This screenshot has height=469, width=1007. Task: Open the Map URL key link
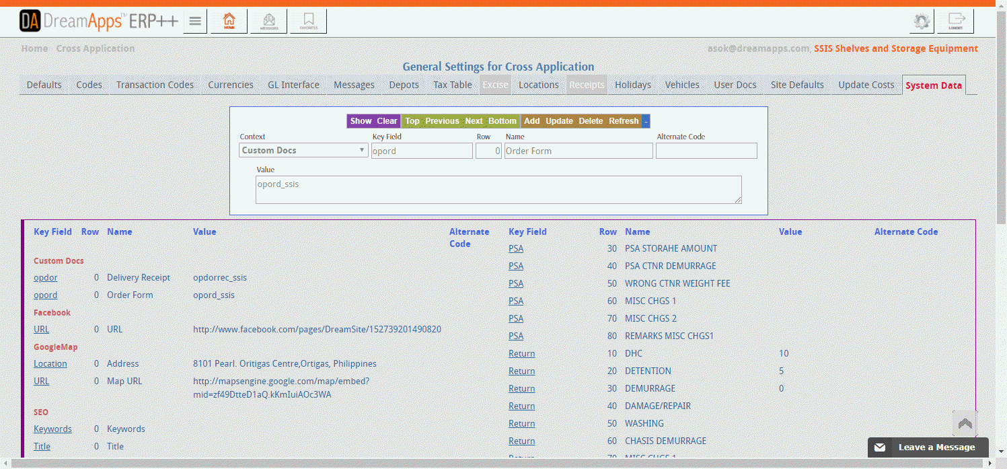click(x=42, y=382)
